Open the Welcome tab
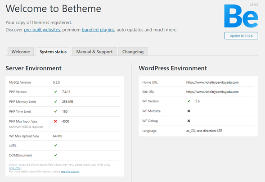This screenshot has width=265, height=182. [x=21, y=52]
